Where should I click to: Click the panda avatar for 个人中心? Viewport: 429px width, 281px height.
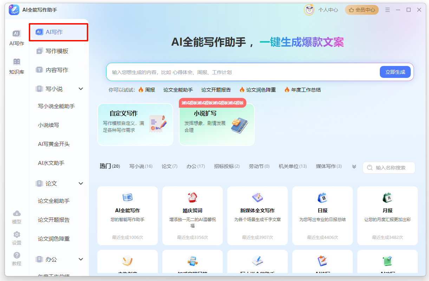point(309,10)
